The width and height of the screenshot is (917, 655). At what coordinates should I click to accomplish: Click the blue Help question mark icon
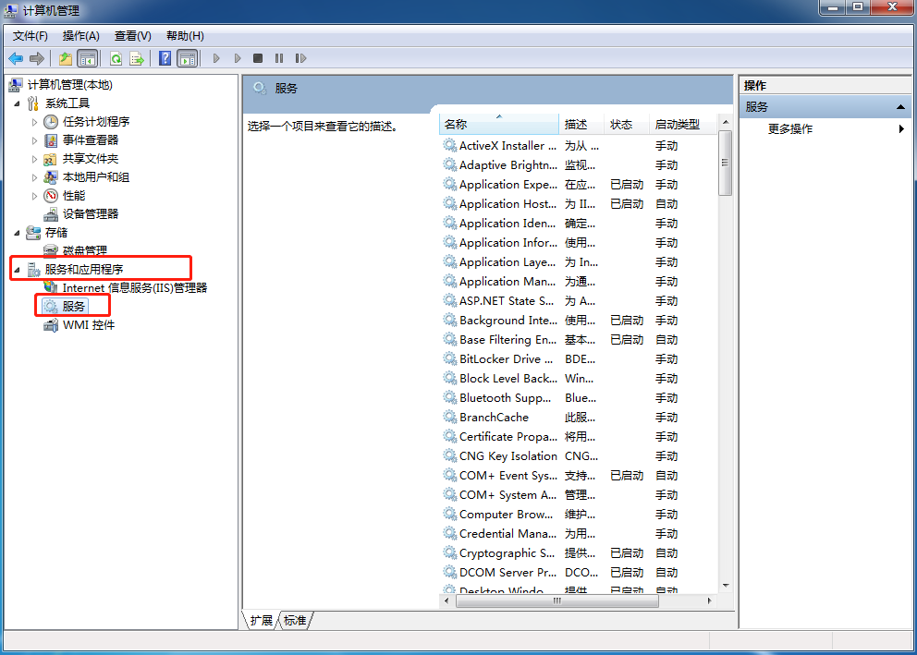[x=165, y=58]
